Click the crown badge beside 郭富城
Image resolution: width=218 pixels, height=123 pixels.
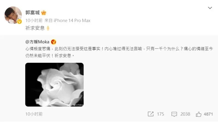tap(44, 13)
